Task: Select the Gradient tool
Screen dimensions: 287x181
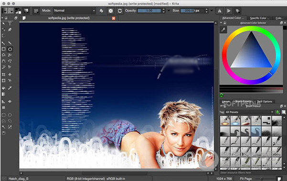Action: click(x=3, y=94)
